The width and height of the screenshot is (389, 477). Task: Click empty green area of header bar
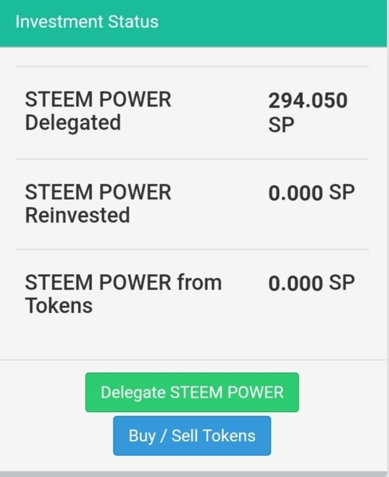point(273,23)
